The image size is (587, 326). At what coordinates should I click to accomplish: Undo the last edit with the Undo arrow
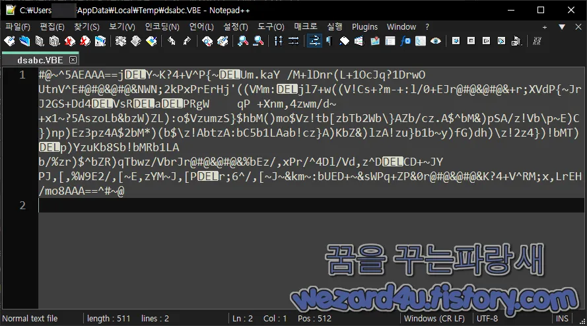(x=172, y=41)
